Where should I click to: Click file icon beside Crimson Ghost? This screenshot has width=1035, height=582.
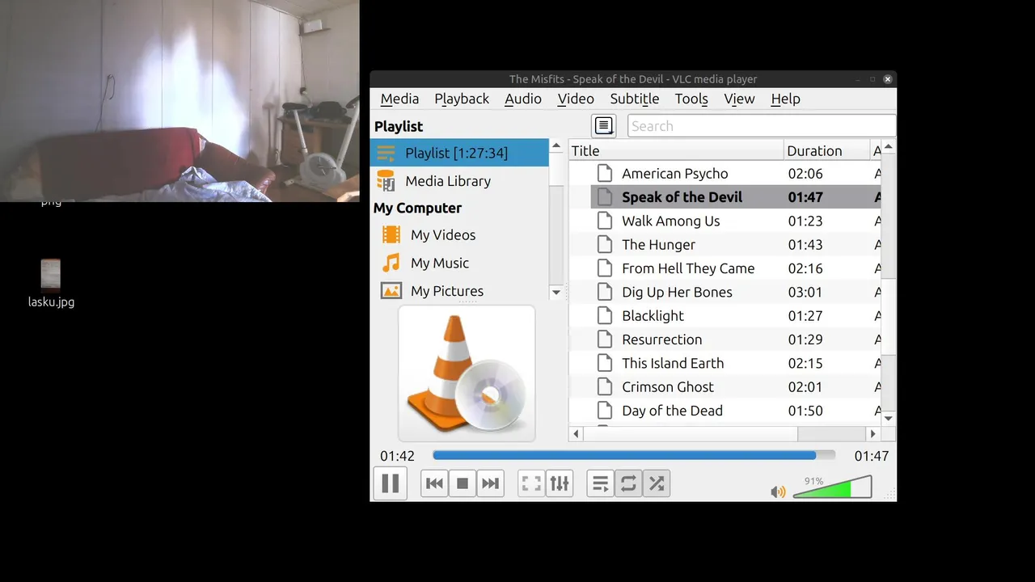coord(605,387)
